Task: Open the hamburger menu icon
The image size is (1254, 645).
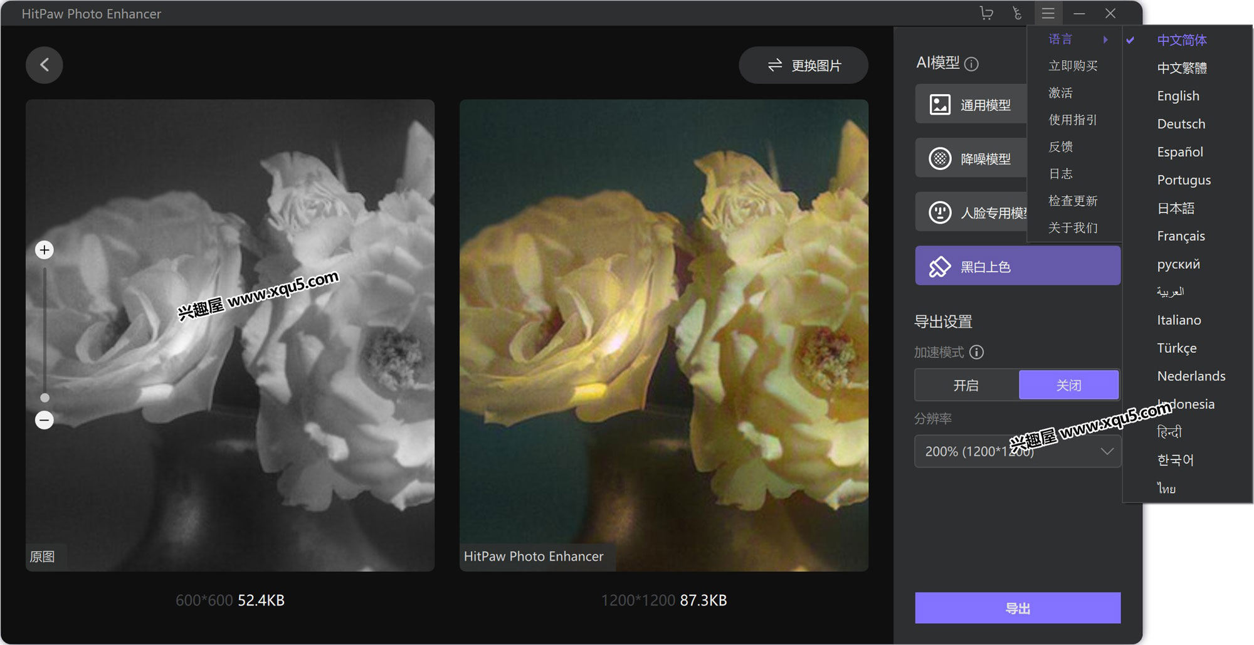Action: pyautogui.click(x=1048, y=13)
